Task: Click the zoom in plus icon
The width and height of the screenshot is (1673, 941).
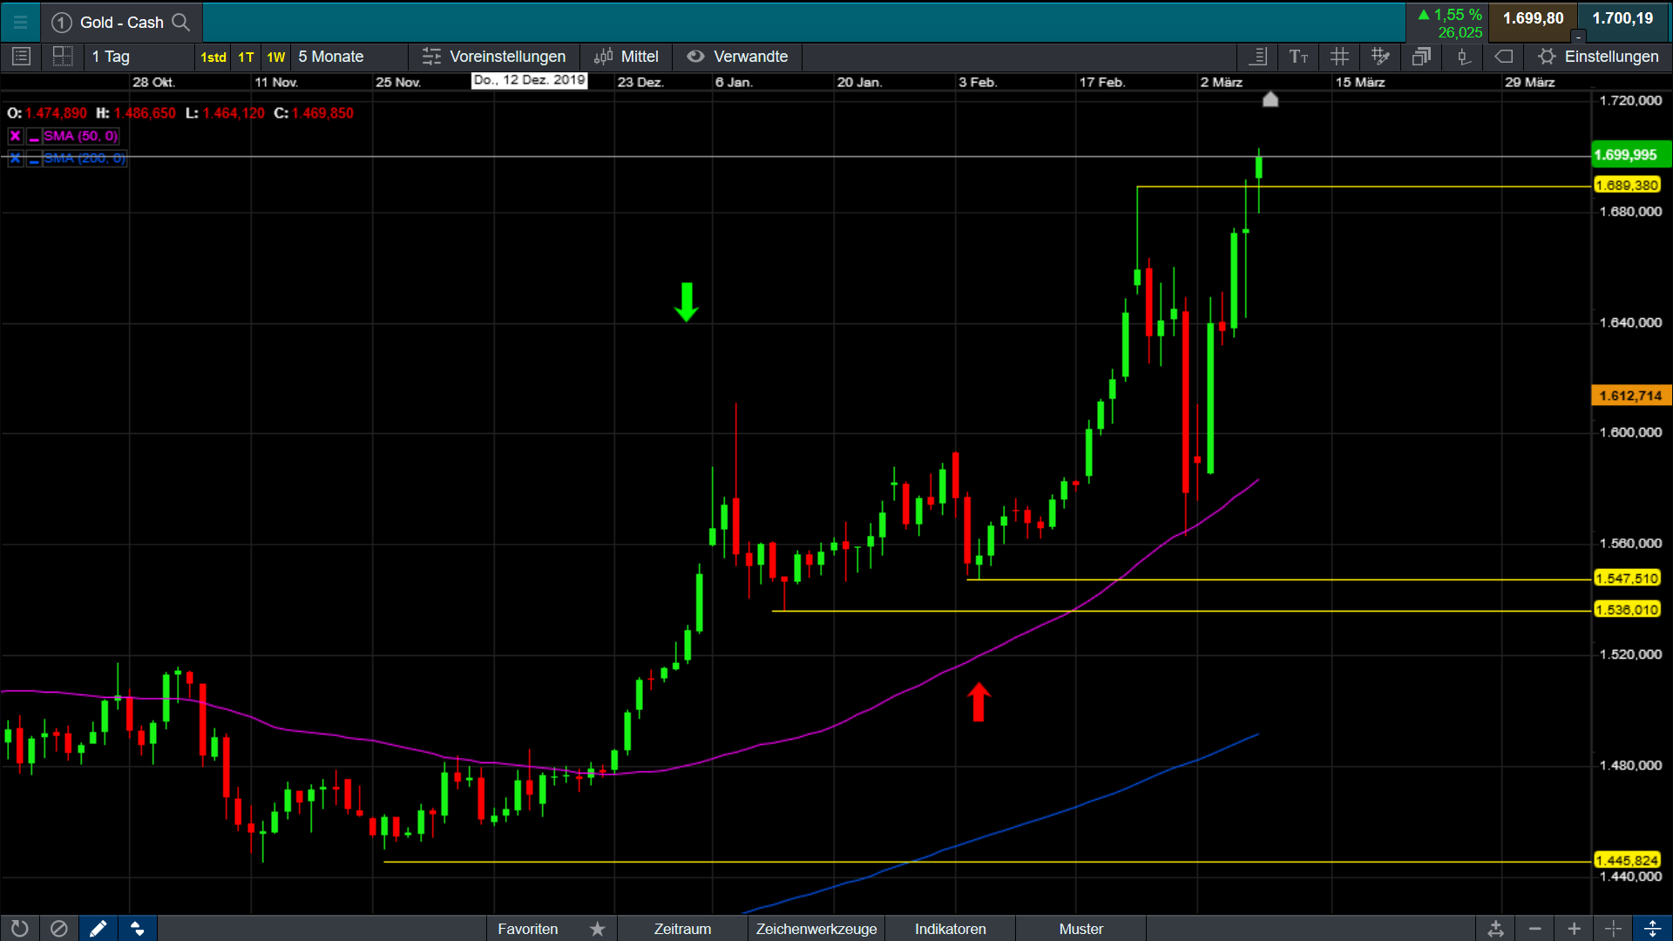Action: (x=1574, y=929)
